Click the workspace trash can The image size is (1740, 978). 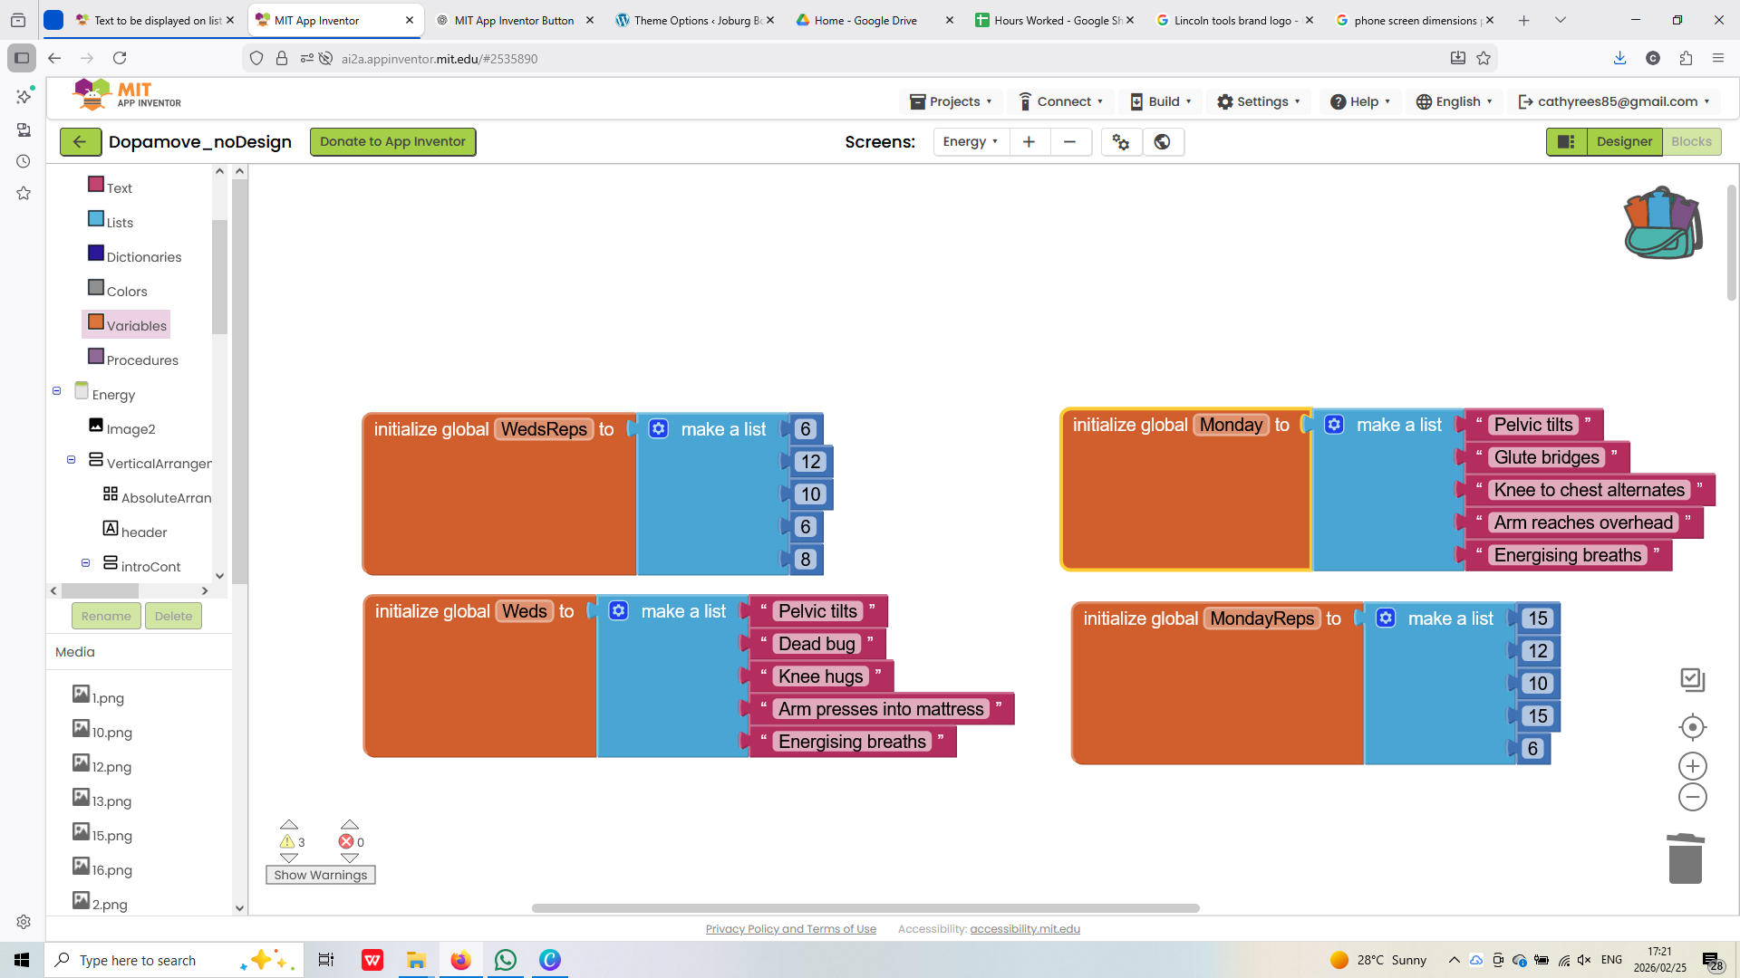click(1685, 858)
